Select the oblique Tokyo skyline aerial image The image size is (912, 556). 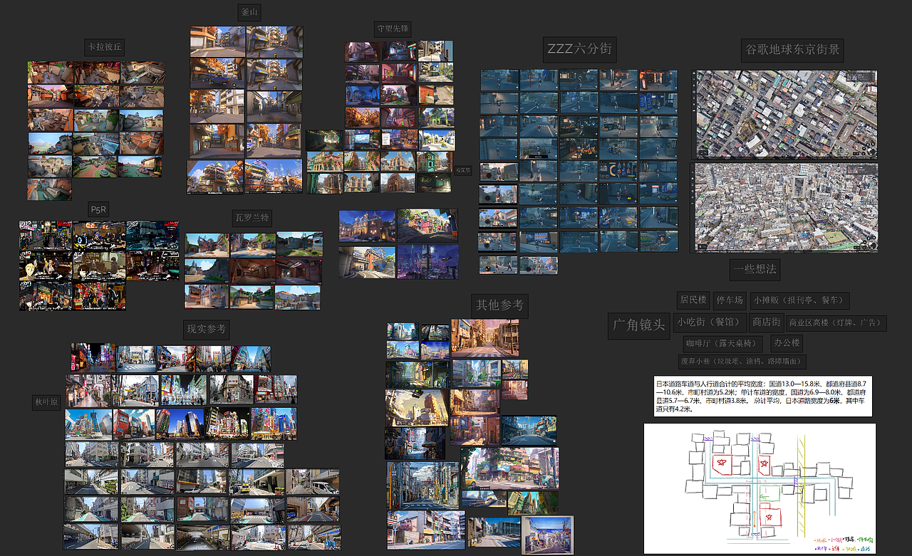(x=785, y=208)
